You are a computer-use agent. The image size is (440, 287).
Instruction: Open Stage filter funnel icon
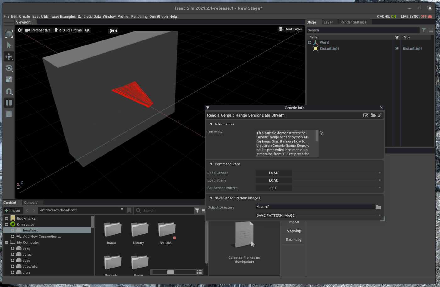[x=424, y=30]
